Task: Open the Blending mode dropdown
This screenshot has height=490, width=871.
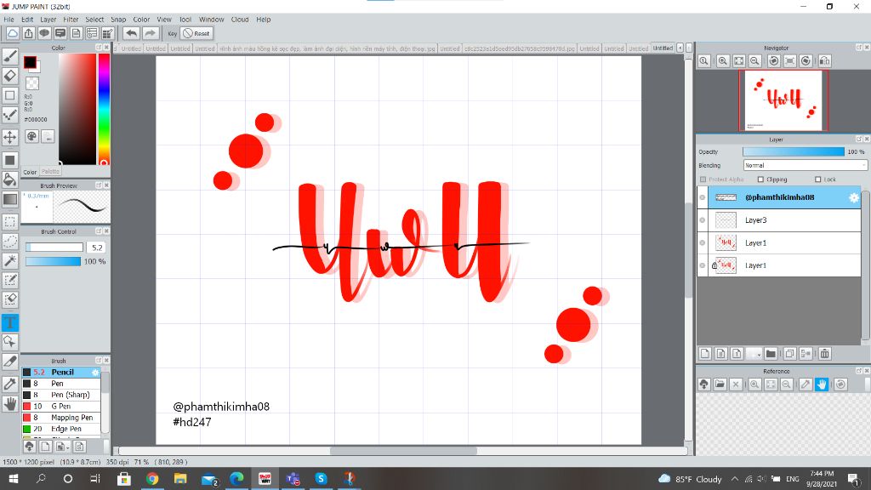Action: click(805, 165)
